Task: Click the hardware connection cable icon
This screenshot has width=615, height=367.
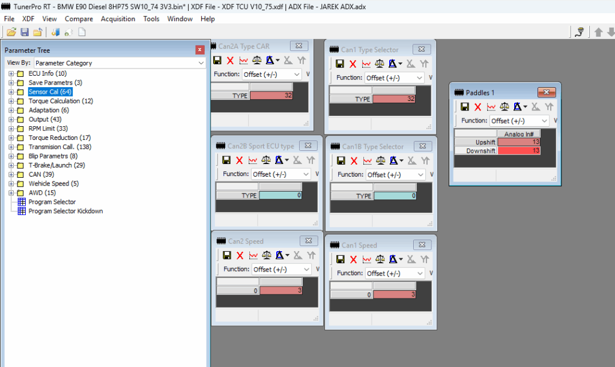Action: (x=579, y=32)
